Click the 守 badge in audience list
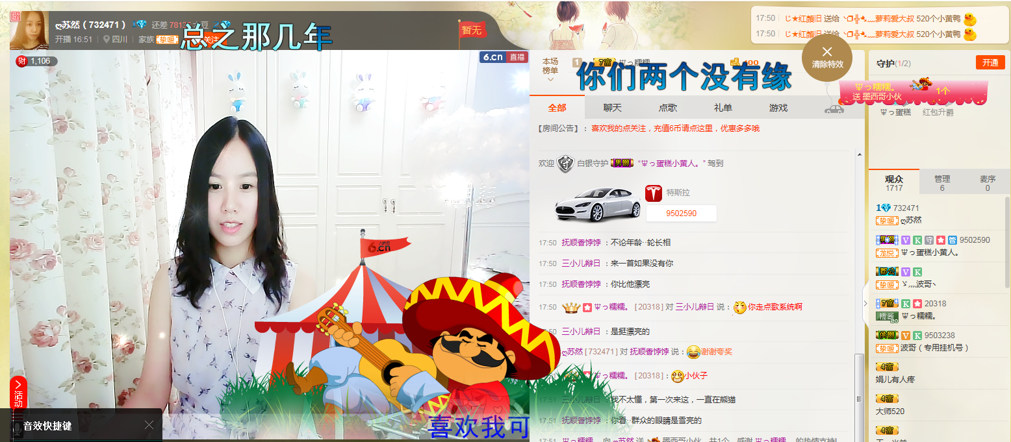This screenshot has width=1011, height=442. (929, 240)
